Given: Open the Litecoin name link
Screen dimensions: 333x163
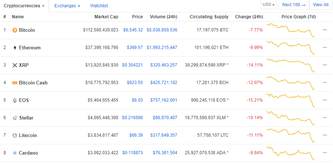Looking at the screenshot, I should (x=28, y=136).
